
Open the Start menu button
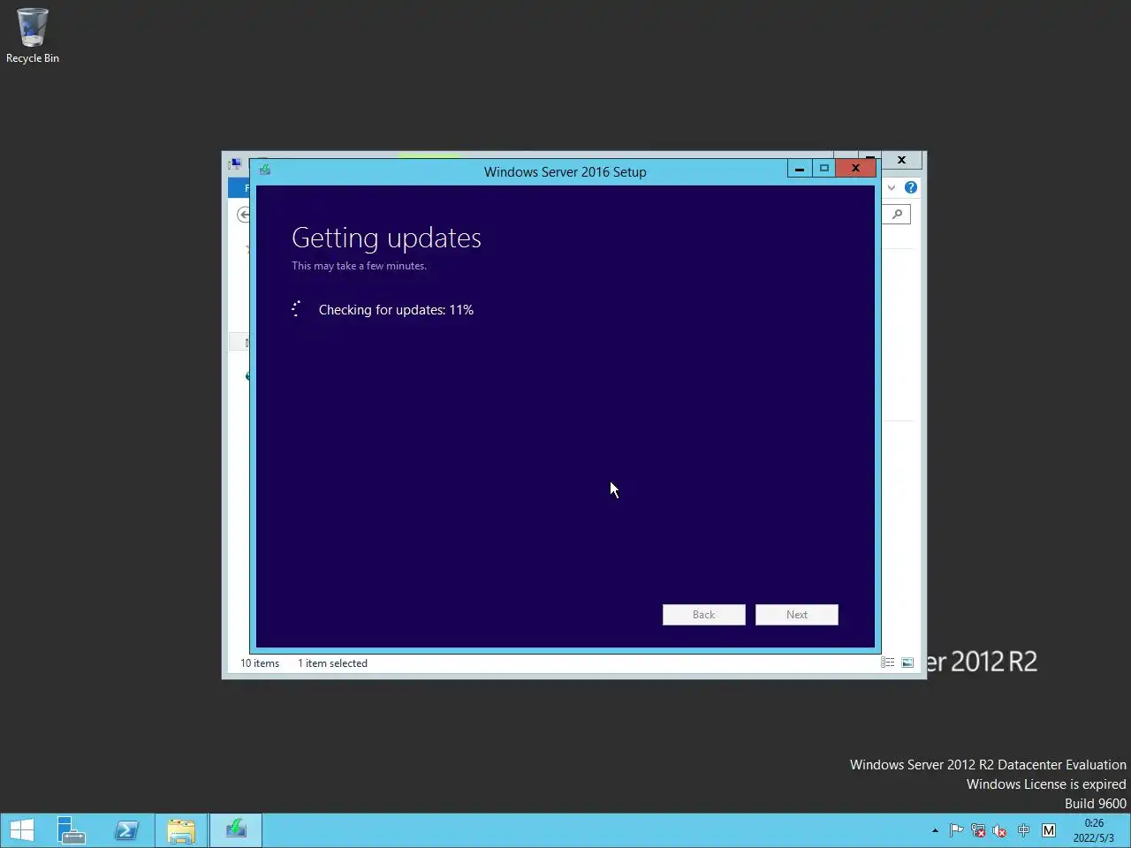[x=22, y=830]
